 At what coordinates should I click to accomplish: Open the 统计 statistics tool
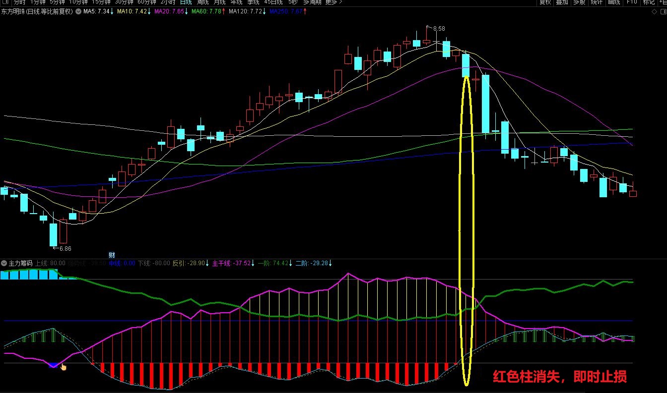tap(597, 2)
